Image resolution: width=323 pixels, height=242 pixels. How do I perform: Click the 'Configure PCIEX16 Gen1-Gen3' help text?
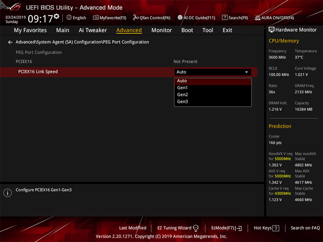pos(44,190)
